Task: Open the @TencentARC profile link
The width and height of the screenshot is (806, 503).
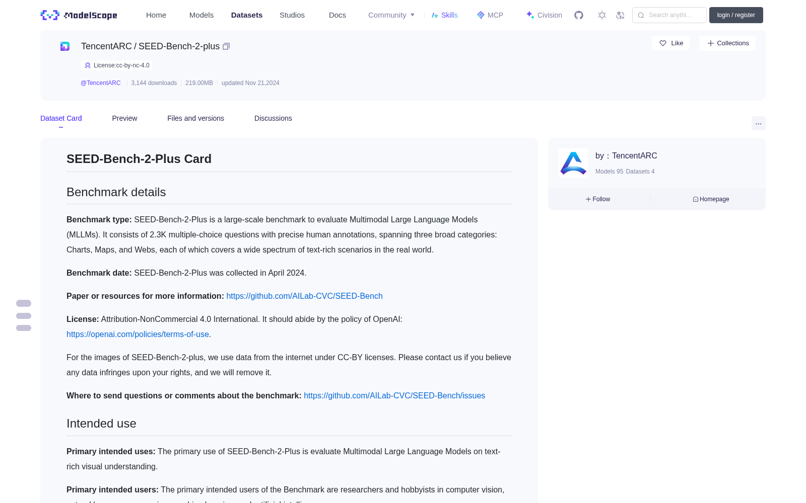Action: point(101,83)
